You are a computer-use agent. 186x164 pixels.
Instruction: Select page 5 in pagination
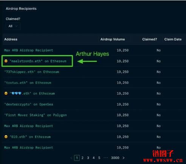99,158
